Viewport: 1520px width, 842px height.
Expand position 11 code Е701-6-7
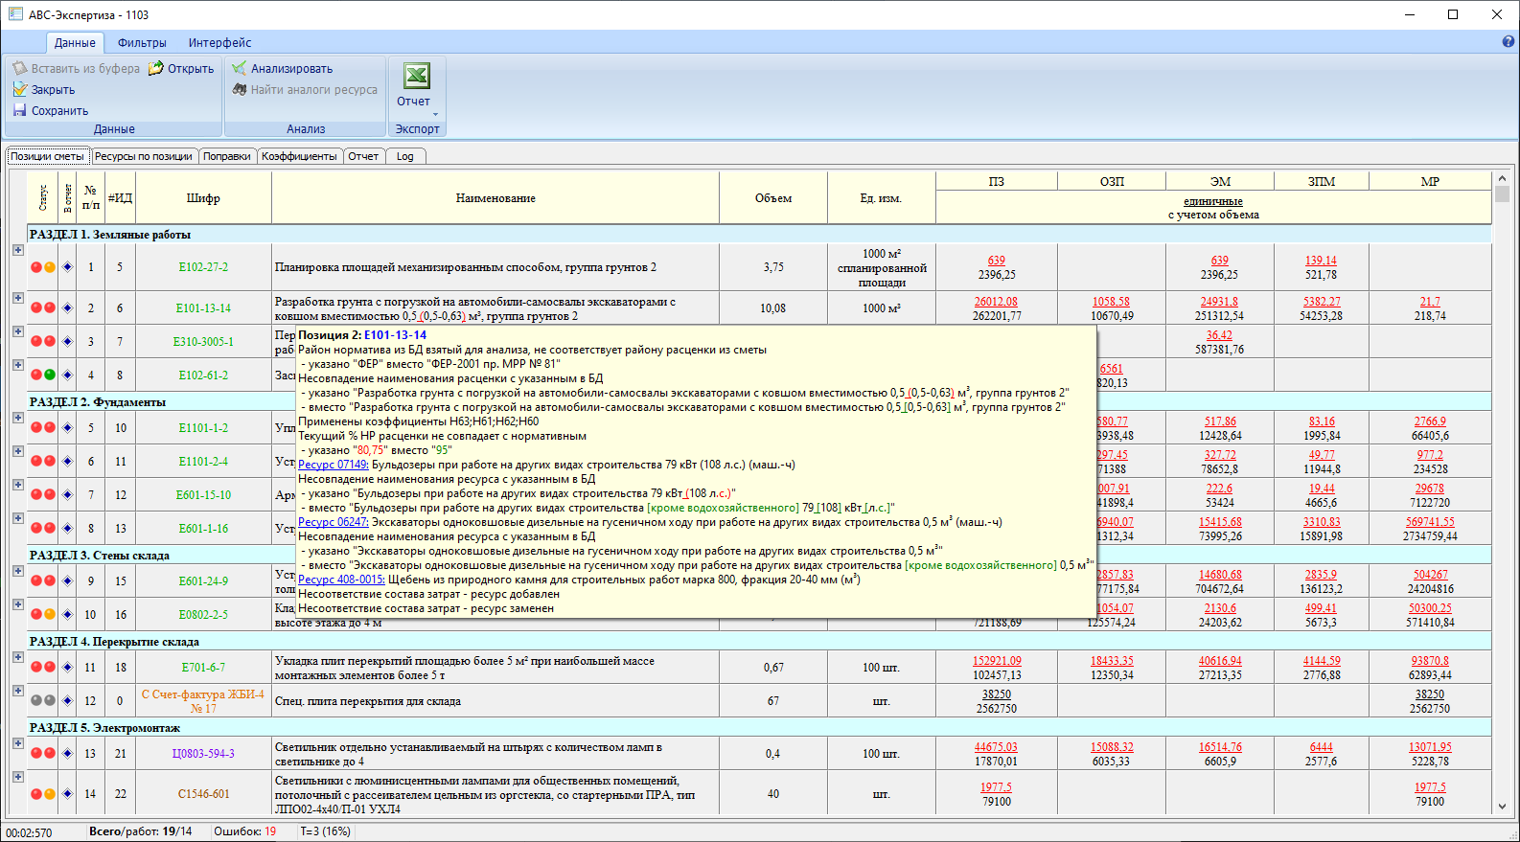pyautogui.click(x=17, y=657)
